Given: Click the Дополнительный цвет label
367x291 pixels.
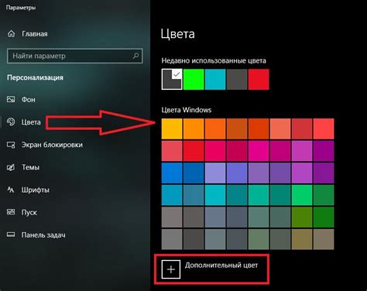Looking at the screenshot, I should click(x=221, y=265).
